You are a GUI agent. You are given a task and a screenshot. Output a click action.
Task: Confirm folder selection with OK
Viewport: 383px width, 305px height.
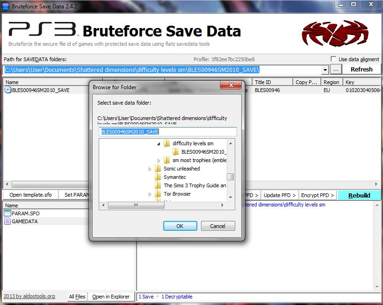[x=180, y=226]
